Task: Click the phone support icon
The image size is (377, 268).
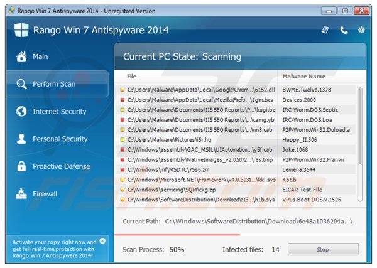Action: coord(344,30)
